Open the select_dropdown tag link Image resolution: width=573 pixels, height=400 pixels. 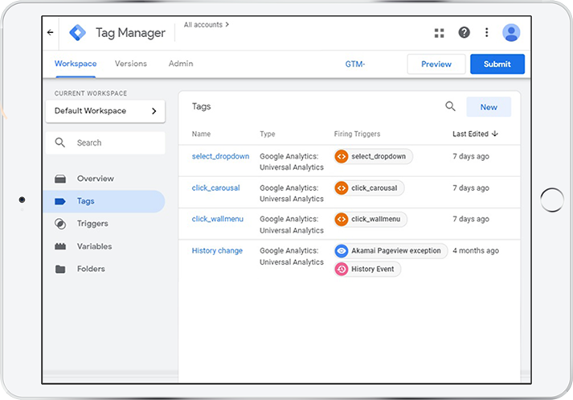pyautogui.click(x=221, y=156)
